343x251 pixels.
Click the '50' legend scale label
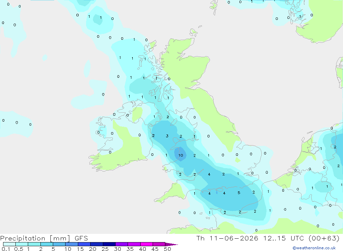(x=167, y=249)
